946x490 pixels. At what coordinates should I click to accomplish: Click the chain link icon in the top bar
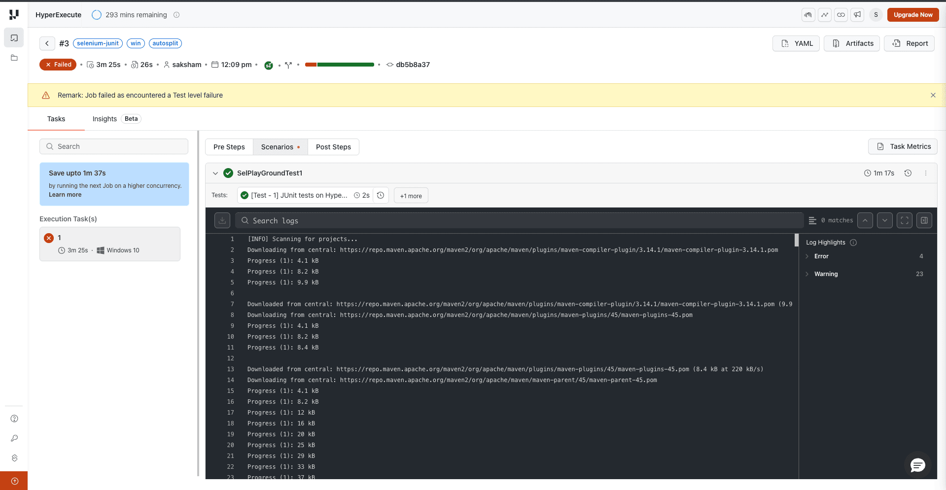(841, 15)
